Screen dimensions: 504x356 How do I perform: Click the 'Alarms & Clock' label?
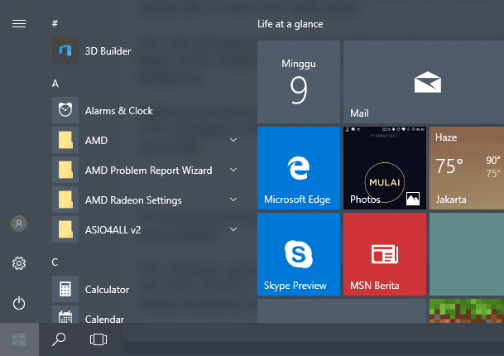(119, 111)
